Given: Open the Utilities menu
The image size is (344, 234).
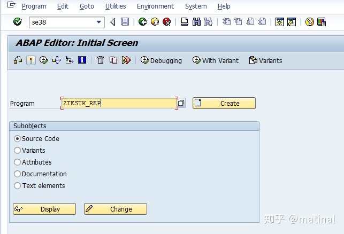Looking at the screenshot, I should pos(116,6).
